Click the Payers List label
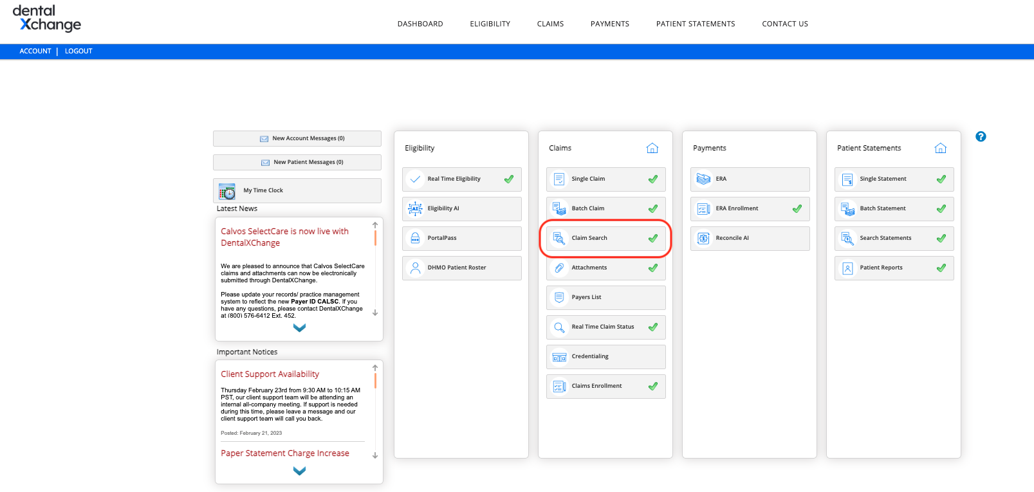The image size is (1034, 492). [x=586, y=297]
